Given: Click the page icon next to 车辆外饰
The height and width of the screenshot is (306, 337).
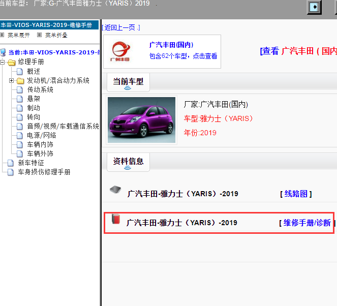Looking at the screenshot, I should 20,154.
